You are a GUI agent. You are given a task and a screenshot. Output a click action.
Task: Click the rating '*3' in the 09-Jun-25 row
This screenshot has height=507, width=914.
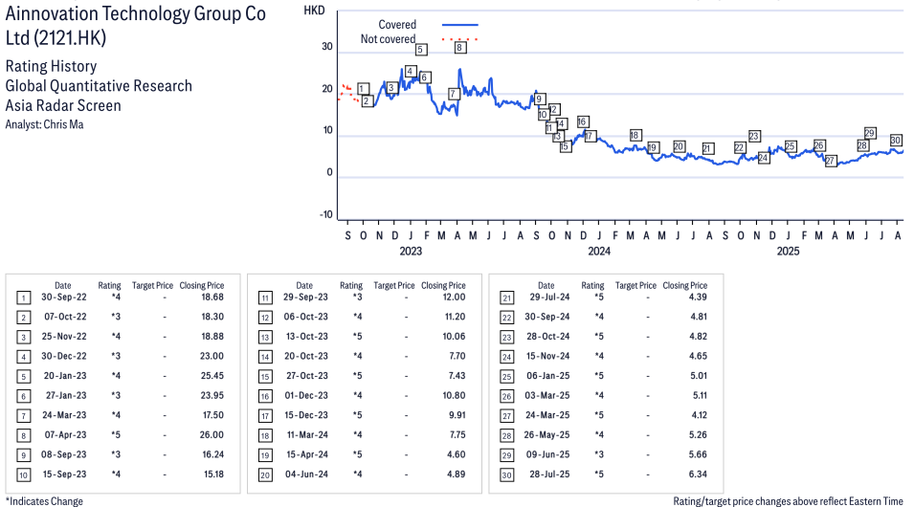point(599,454)
